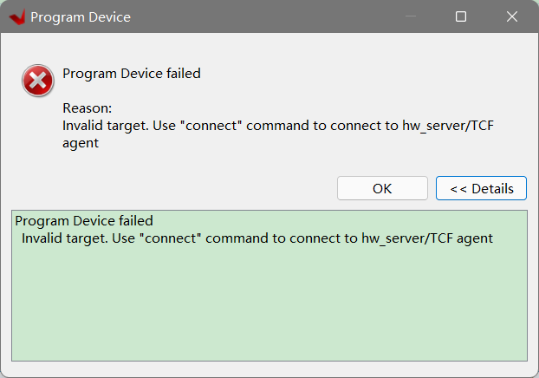Click the Vivado logo in title bar
The width and height of the screenshot is (539, 378).
coord(17,16)
